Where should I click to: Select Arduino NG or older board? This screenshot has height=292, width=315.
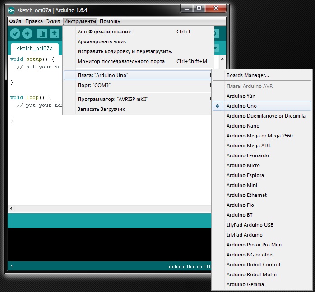[262, 255]
